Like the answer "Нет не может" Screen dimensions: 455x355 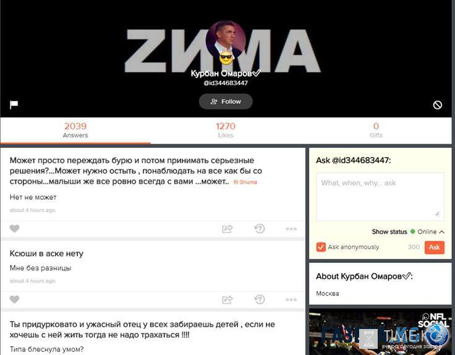tap(14, 229)
